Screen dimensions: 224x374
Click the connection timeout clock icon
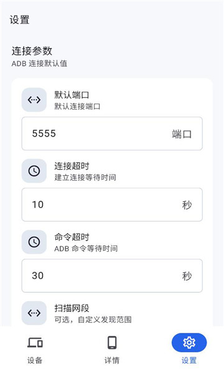coord(34,171)
